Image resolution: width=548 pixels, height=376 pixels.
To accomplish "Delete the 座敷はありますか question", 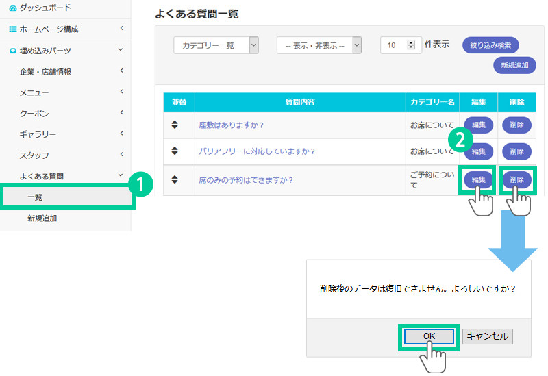I will [x=516, y=125].
